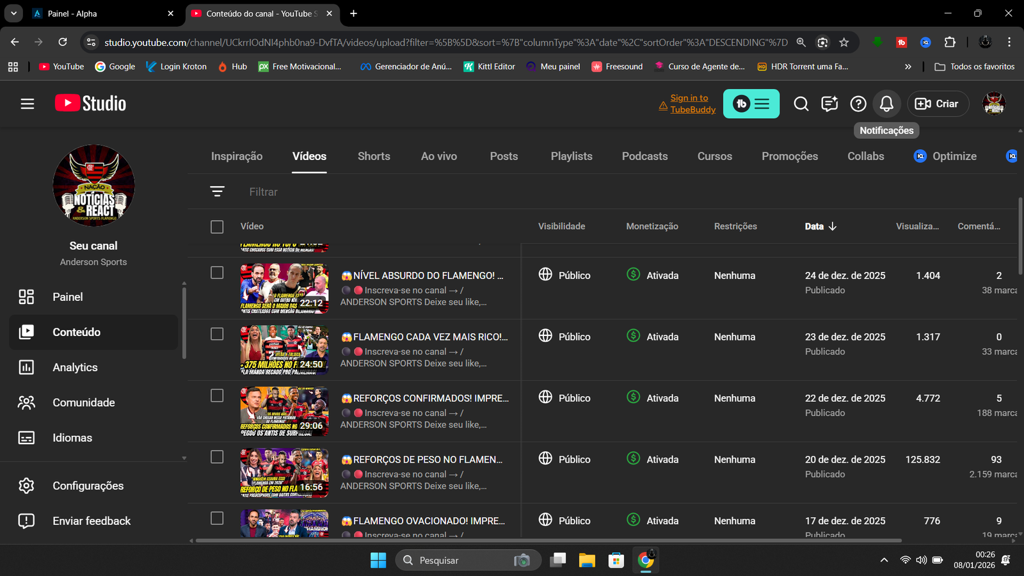Switch to the Shorts tab

[374, 156]
